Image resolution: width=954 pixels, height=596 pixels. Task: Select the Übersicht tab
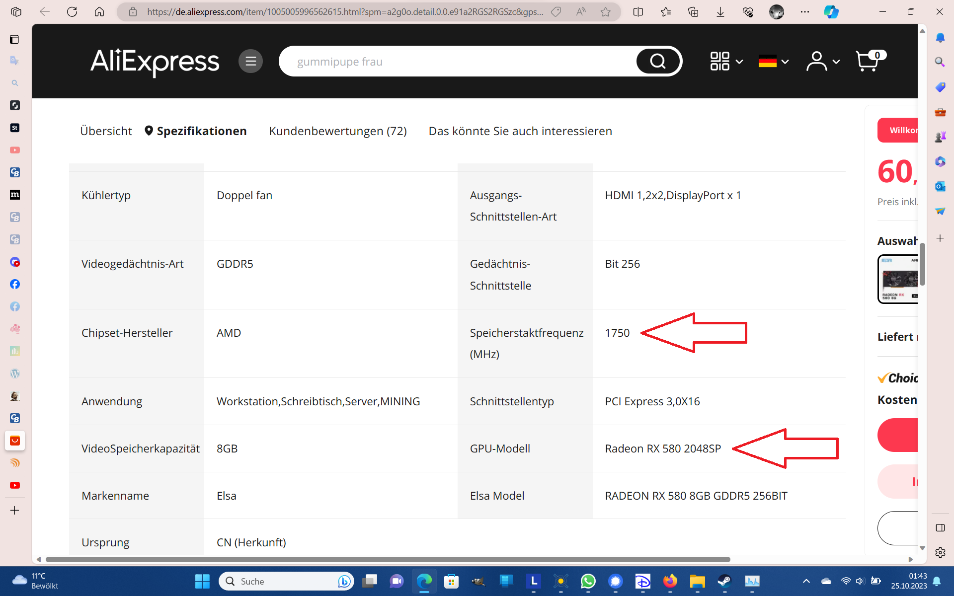pos(106,131)
